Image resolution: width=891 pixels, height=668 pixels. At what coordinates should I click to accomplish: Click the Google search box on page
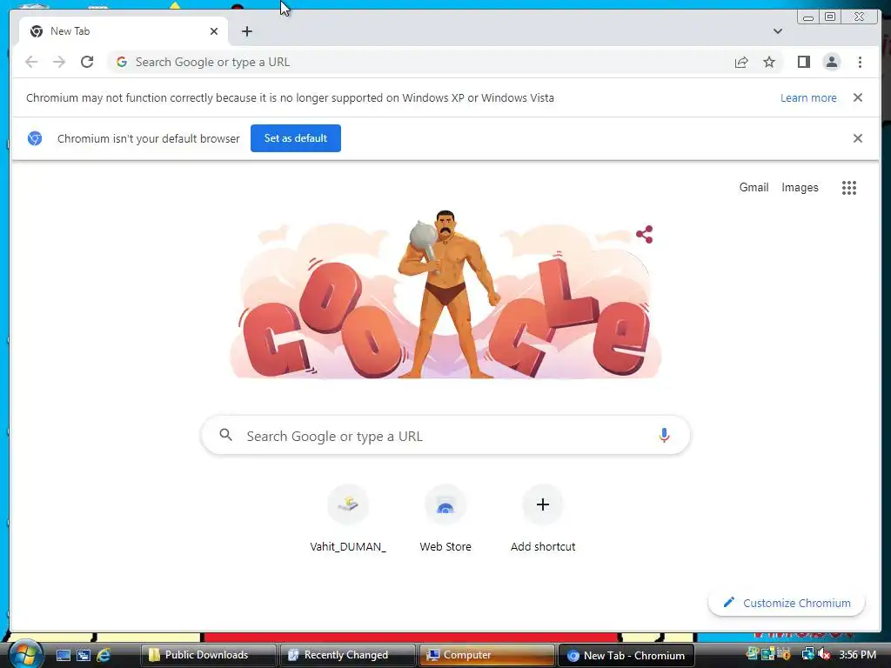pos(445,436)
